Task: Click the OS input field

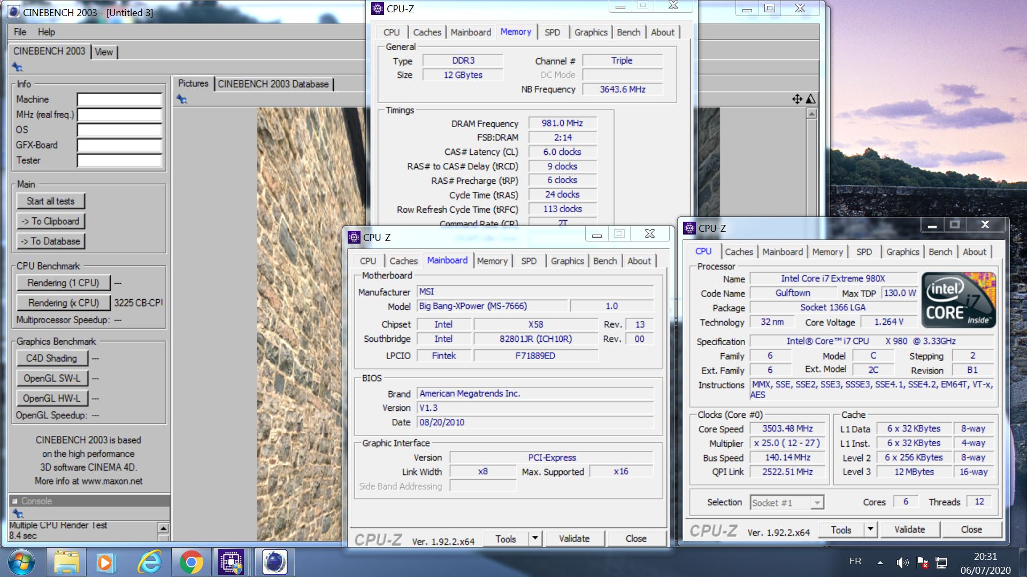Action: coord(119,130)
